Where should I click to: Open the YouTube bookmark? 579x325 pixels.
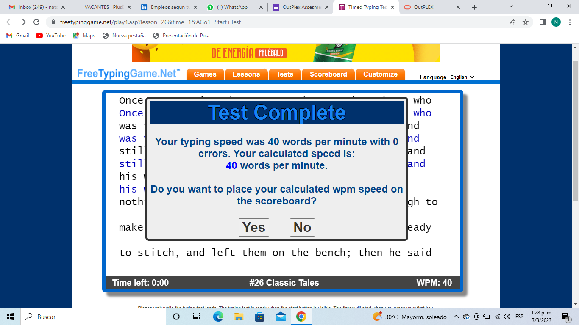(x=51, y=36)
